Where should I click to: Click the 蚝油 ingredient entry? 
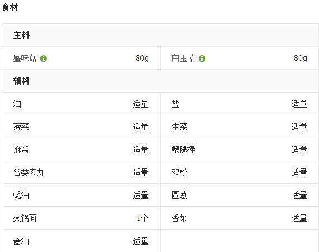tap(21, 196)
